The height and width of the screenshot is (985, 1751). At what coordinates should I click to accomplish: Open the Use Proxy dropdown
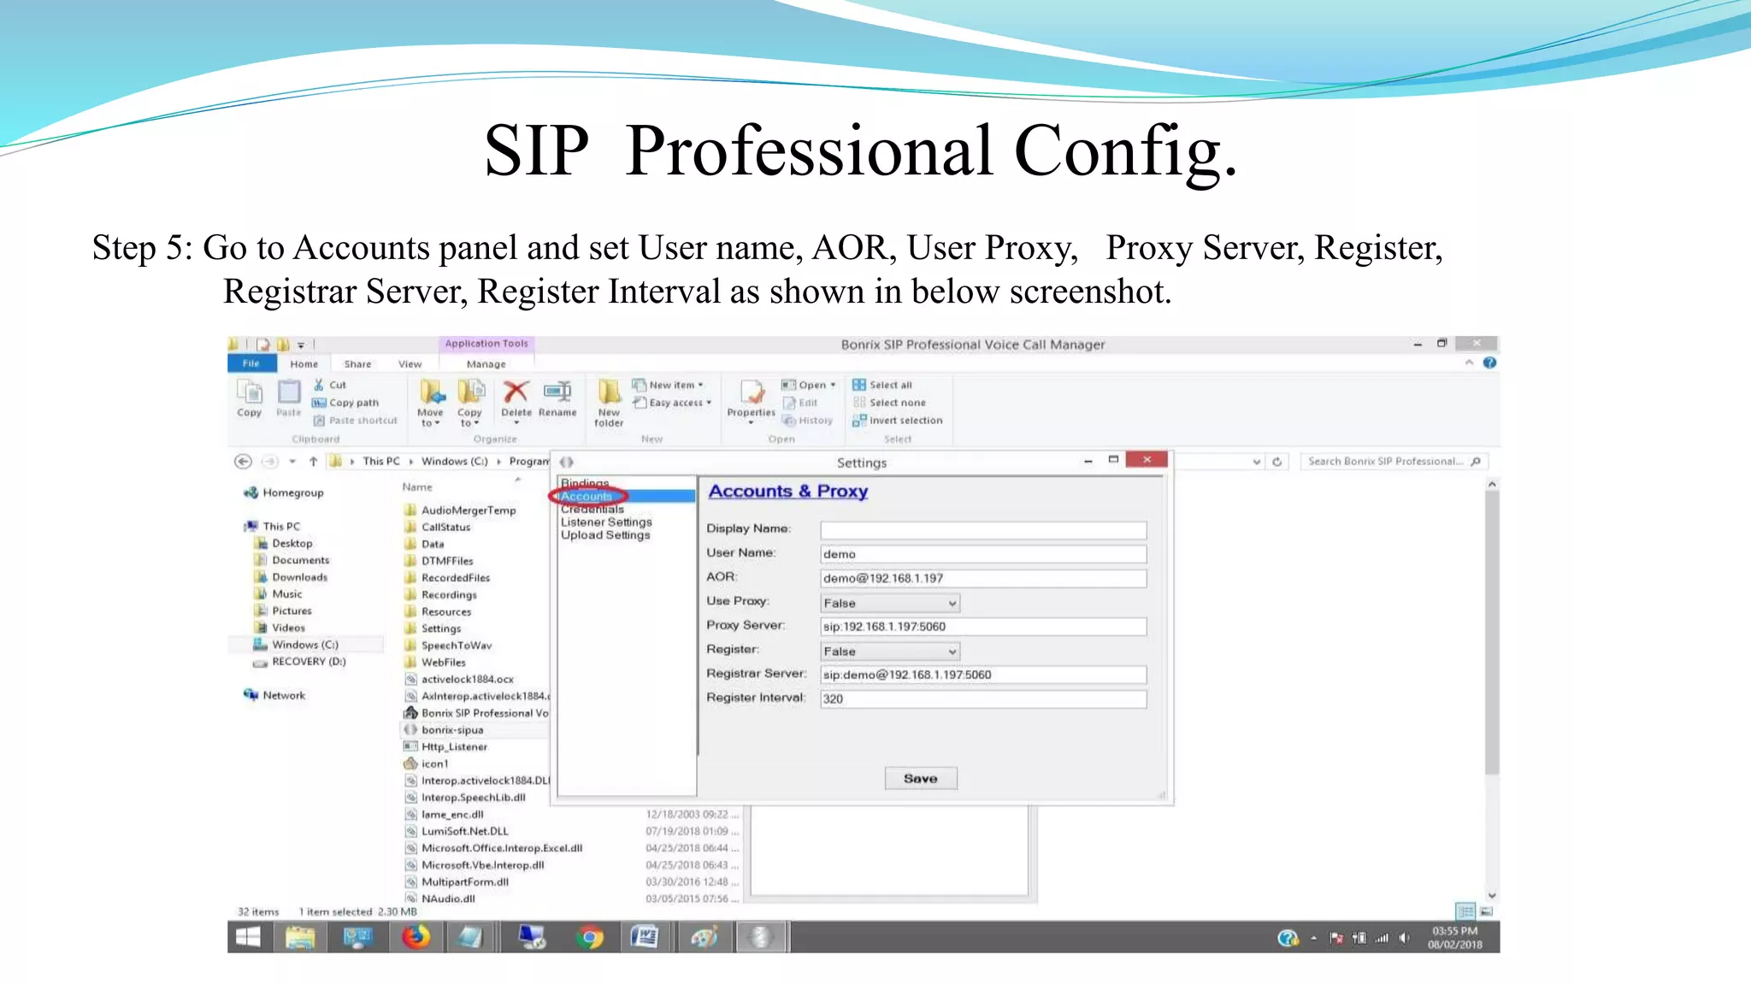pyautogui.click(x=889, y=603)
